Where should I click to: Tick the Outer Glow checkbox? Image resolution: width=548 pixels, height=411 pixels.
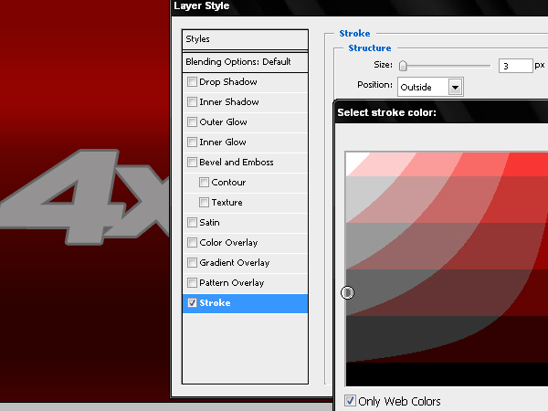click(192, 122)
